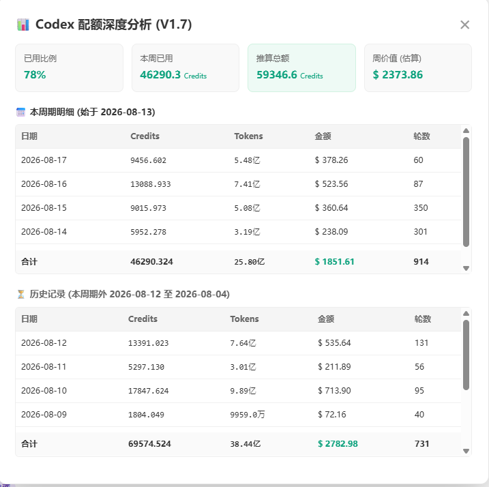The height and width of the screenshot is (487, 489).
Task: Click the date cell 2026-08-15
Action: (44, 208)
